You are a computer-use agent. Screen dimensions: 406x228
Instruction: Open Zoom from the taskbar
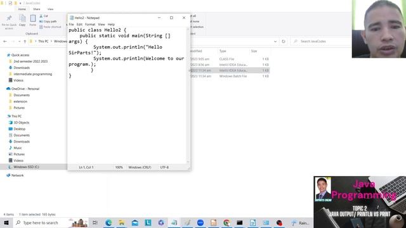point(200,222)
